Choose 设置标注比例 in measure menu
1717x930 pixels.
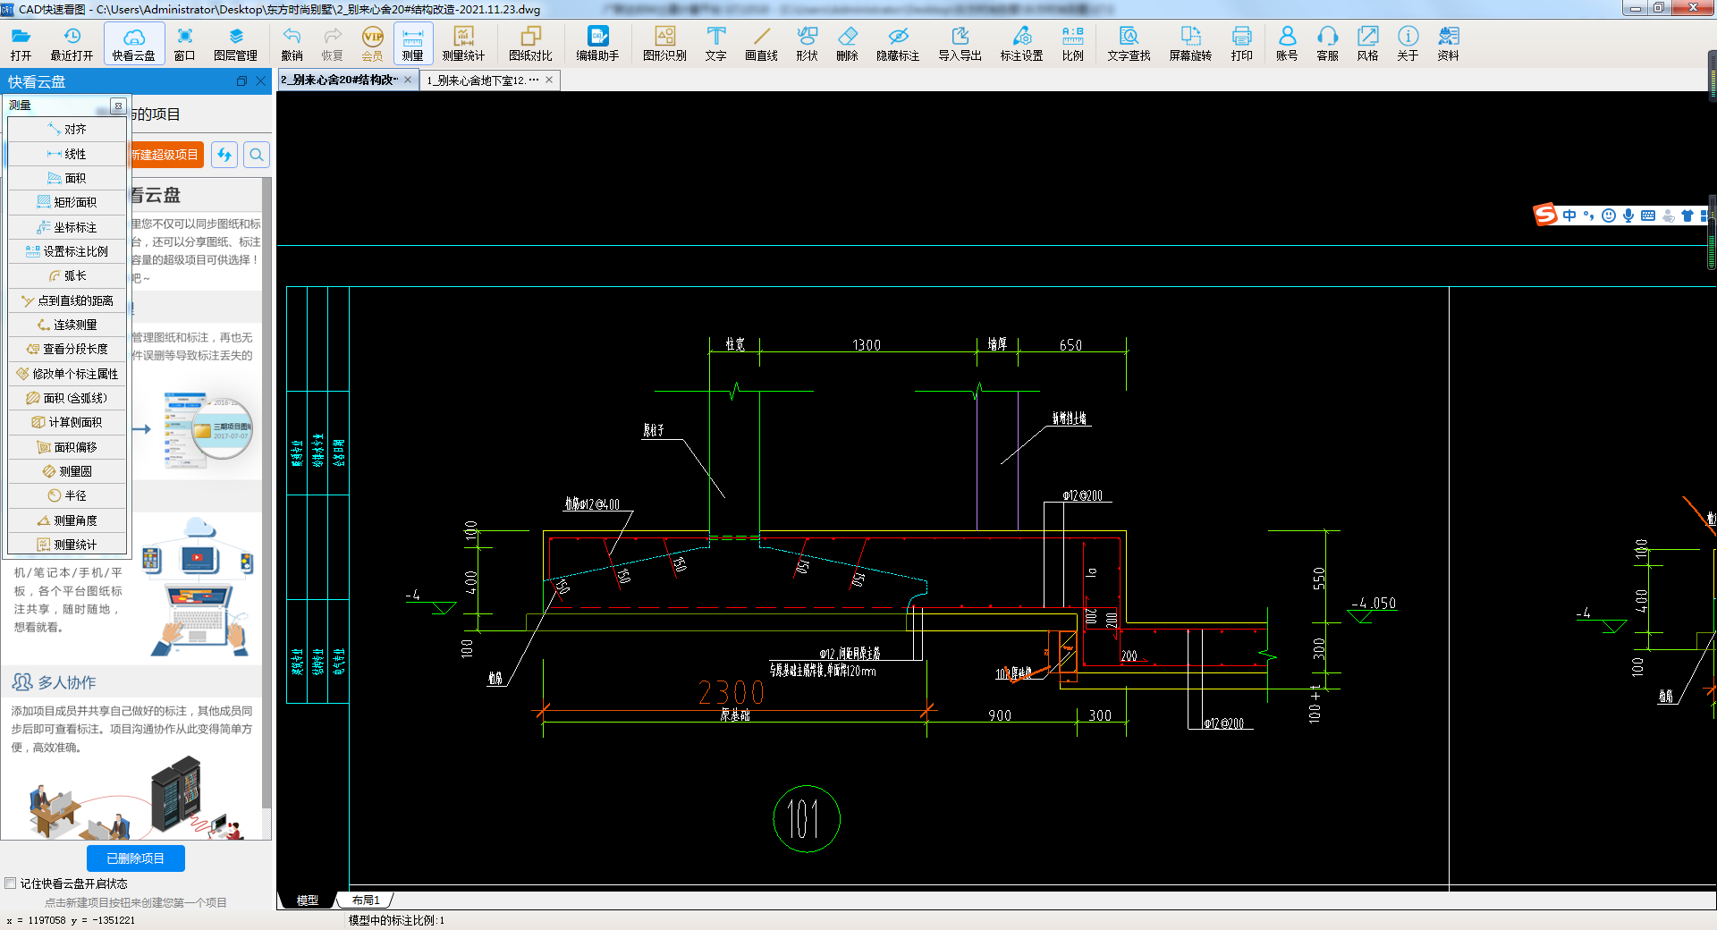67,251
